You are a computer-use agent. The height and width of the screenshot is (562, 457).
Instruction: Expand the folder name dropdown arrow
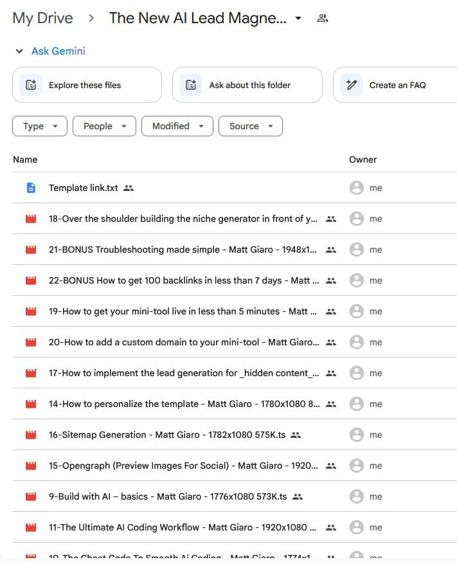click(x=298, y=19)
